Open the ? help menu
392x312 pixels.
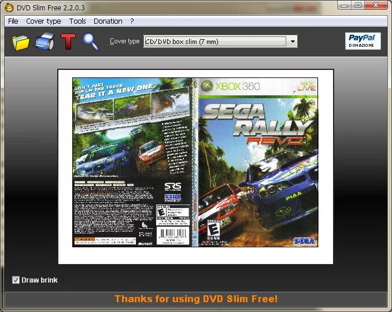coord(132,21)
